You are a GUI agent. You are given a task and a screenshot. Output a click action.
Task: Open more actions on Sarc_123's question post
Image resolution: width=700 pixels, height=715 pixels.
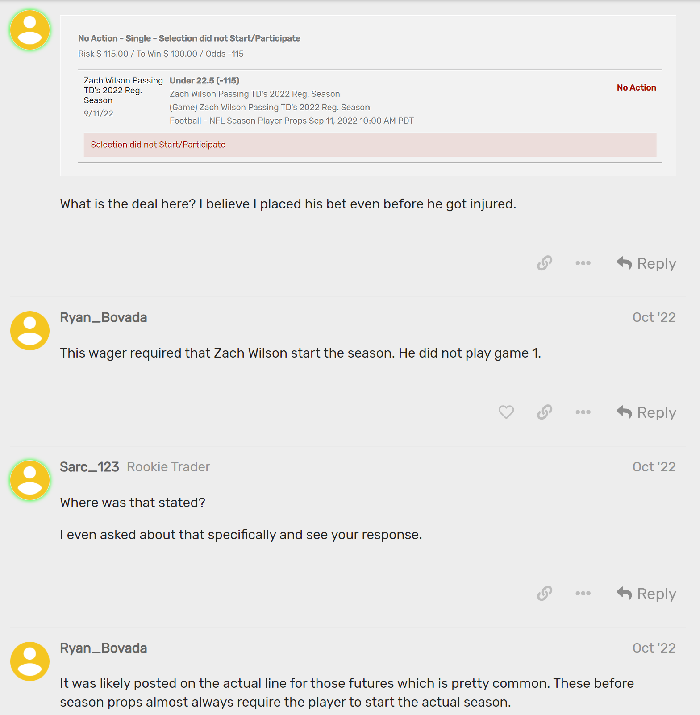583,593
